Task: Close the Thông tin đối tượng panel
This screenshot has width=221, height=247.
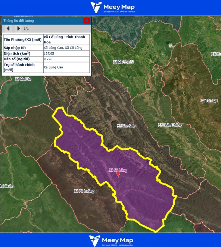Action: pos(86,21)
